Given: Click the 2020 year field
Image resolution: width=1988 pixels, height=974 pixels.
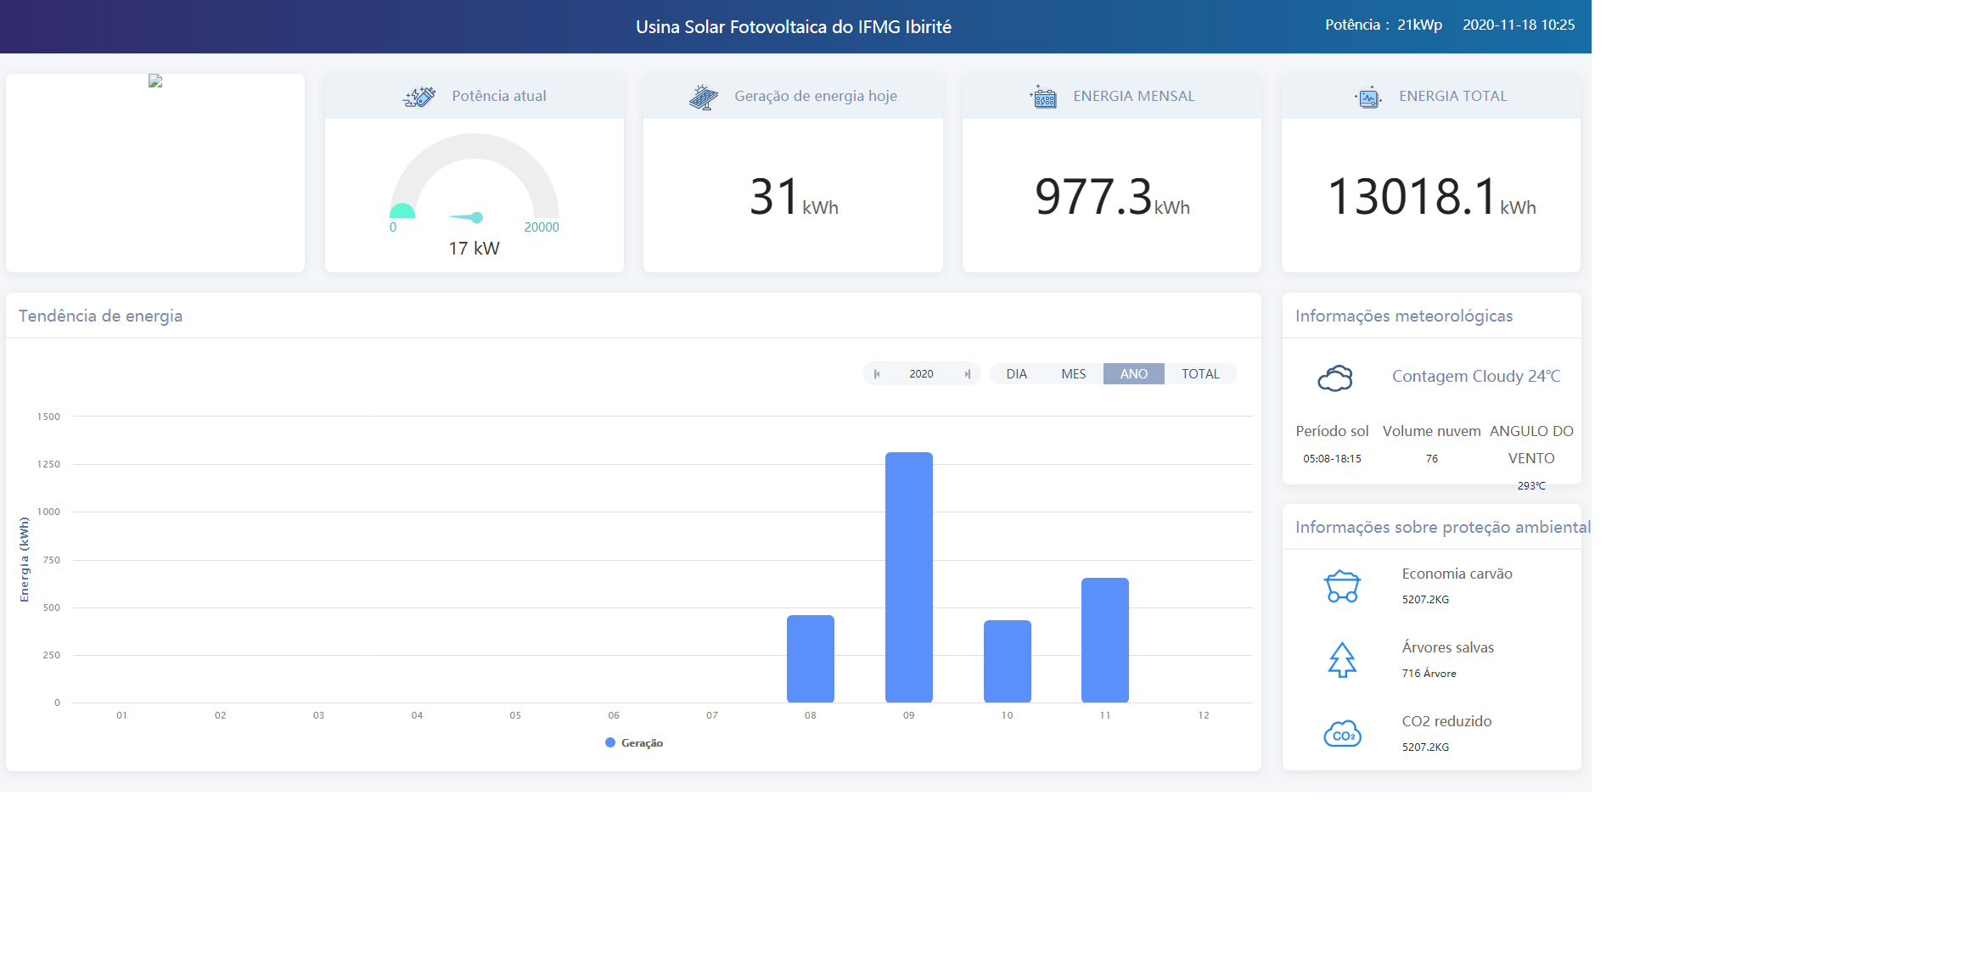Looking at the screenshot, I should tap(921, 374).
